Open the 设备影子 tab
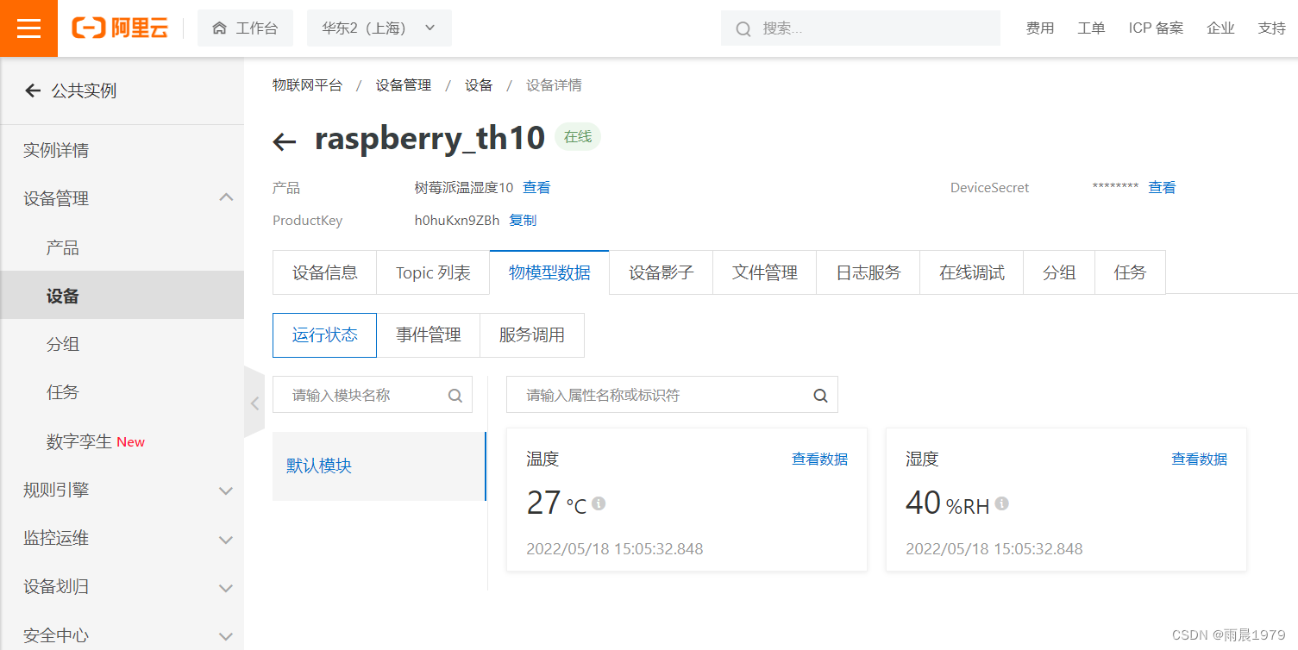Image resolution: width=1298 pixels, height=650 pixels. click(x=662, y=272)
